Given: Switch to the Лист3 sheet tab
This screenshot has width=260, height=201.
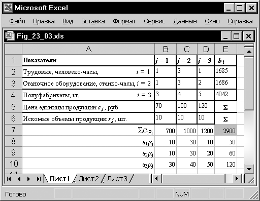Looking at the screenshot, I should 117,179.
